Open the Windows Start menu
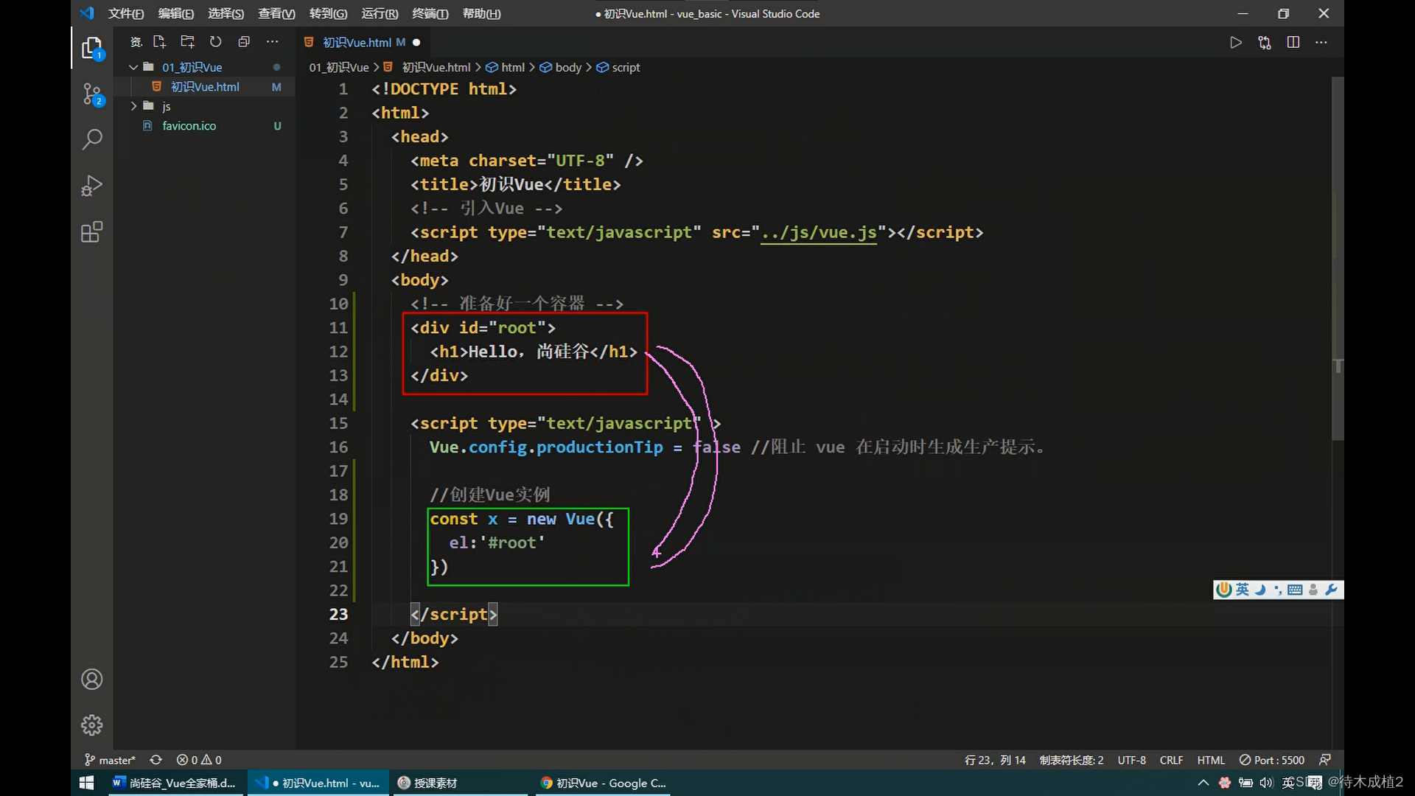This screenshot has width=1415, height=796. (86, 783)
